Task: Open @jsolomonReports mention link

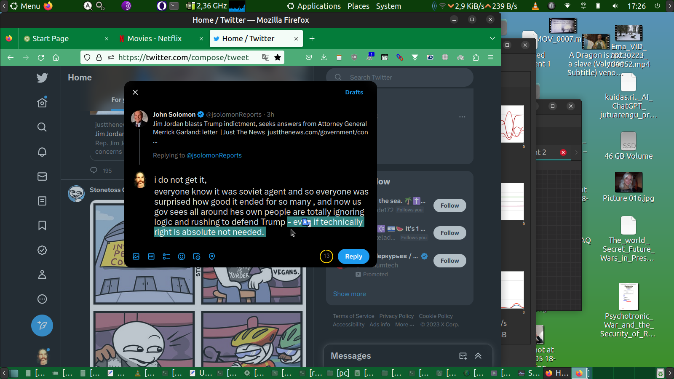Action: [214, 155]
